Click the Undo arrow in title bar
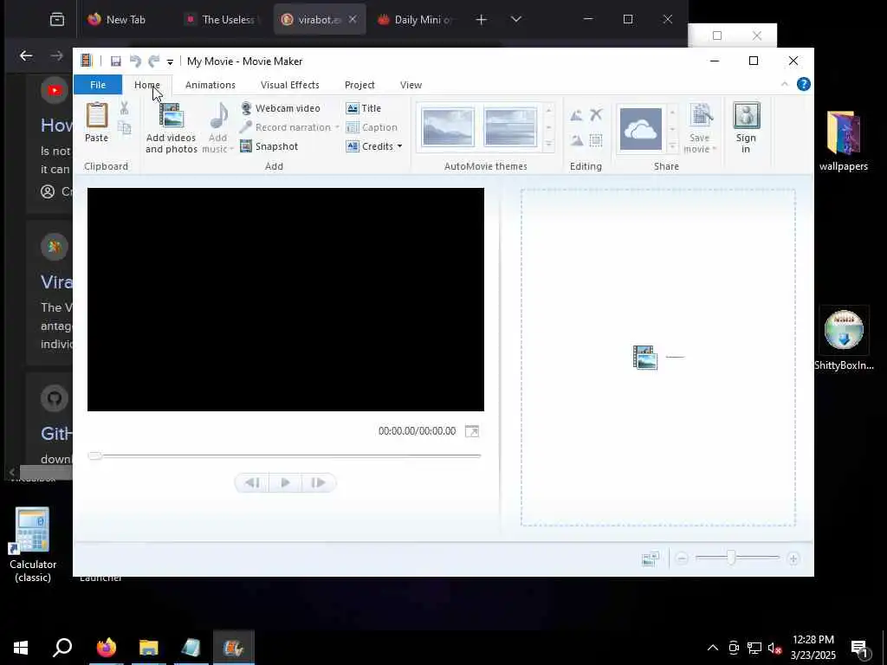 tap(134, 61)
